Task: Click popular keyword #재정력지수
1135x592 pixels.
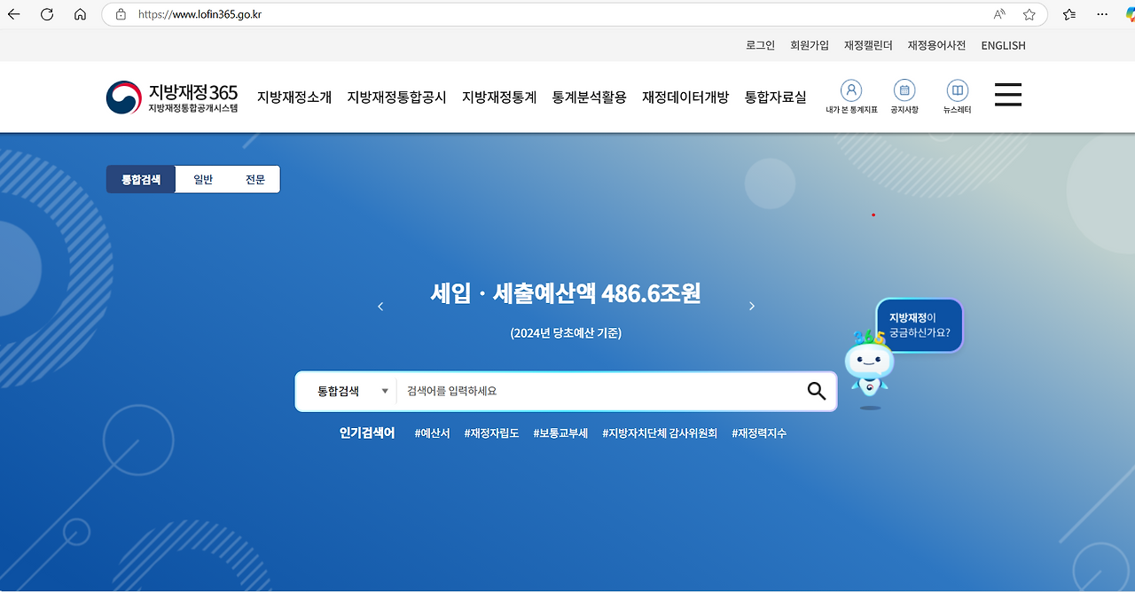Action: coord(759,433)
